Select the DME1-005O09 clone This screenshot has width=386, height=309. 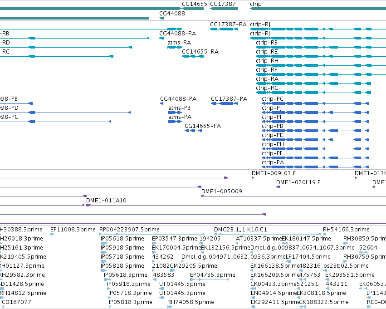pos(221,191)
